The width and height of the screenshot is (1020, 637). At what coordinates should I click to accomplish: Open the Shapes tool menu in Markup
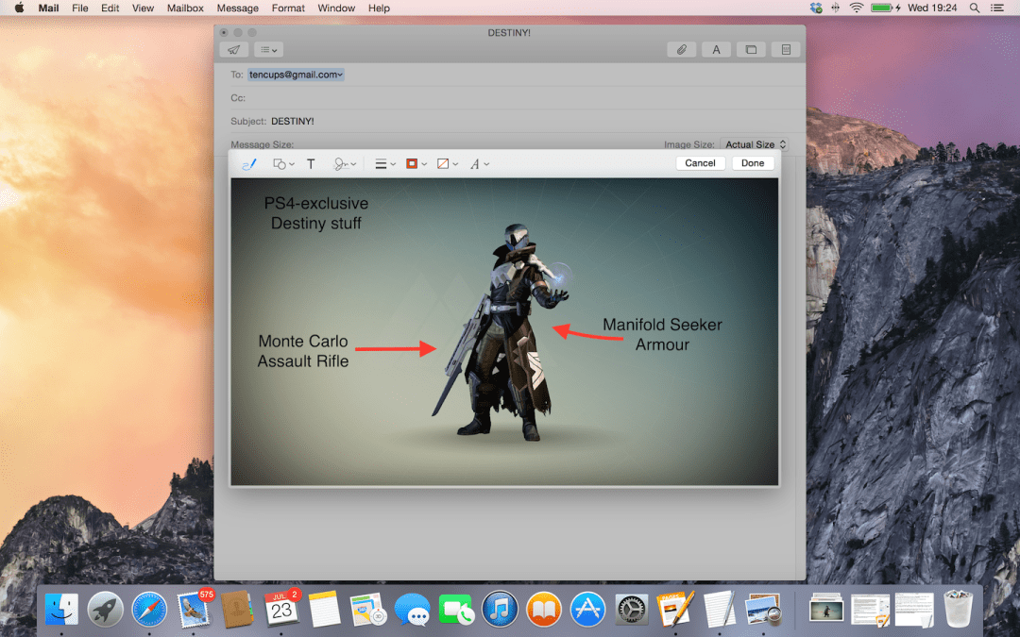click(x=283, y=164)
